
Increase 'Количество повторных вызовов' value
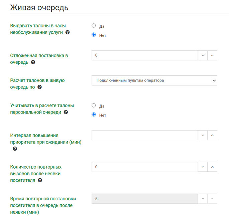pyautogui.click(x=212, y=167)
